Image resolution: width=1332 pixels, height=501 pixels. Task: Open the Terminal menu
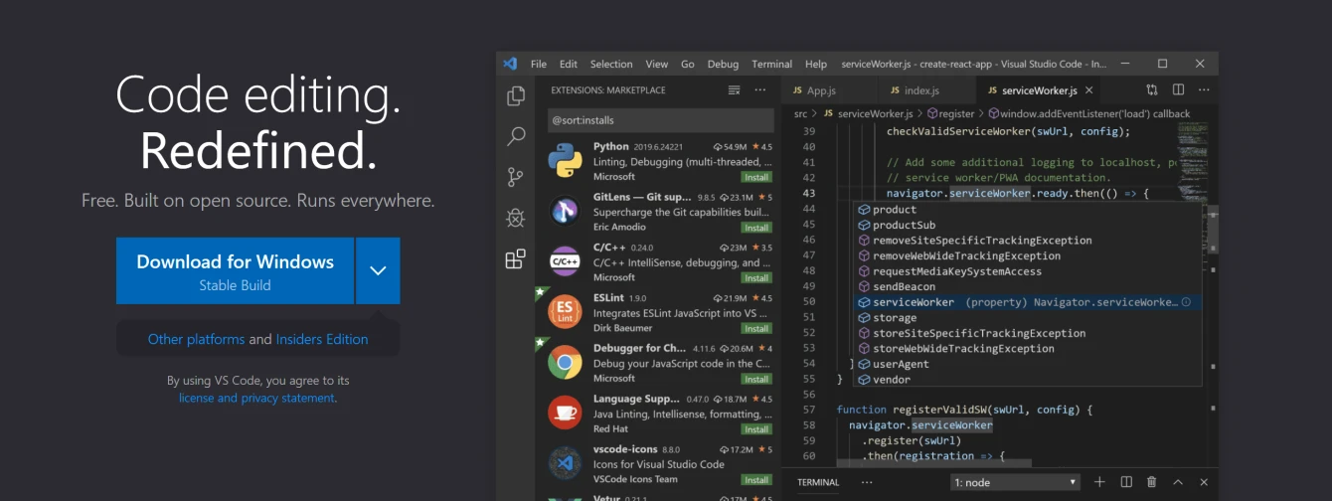[772, 64]
